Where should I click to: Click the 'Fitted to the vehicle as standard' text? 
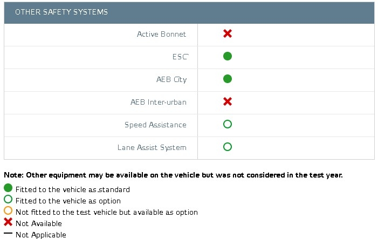[73, 189]
